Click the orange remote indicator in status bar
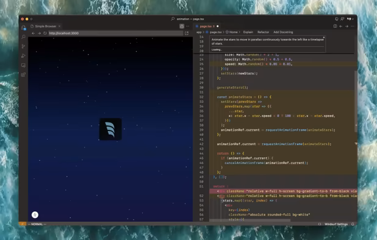The width and height of the screenshot is (377, 240). click(23, 224)
